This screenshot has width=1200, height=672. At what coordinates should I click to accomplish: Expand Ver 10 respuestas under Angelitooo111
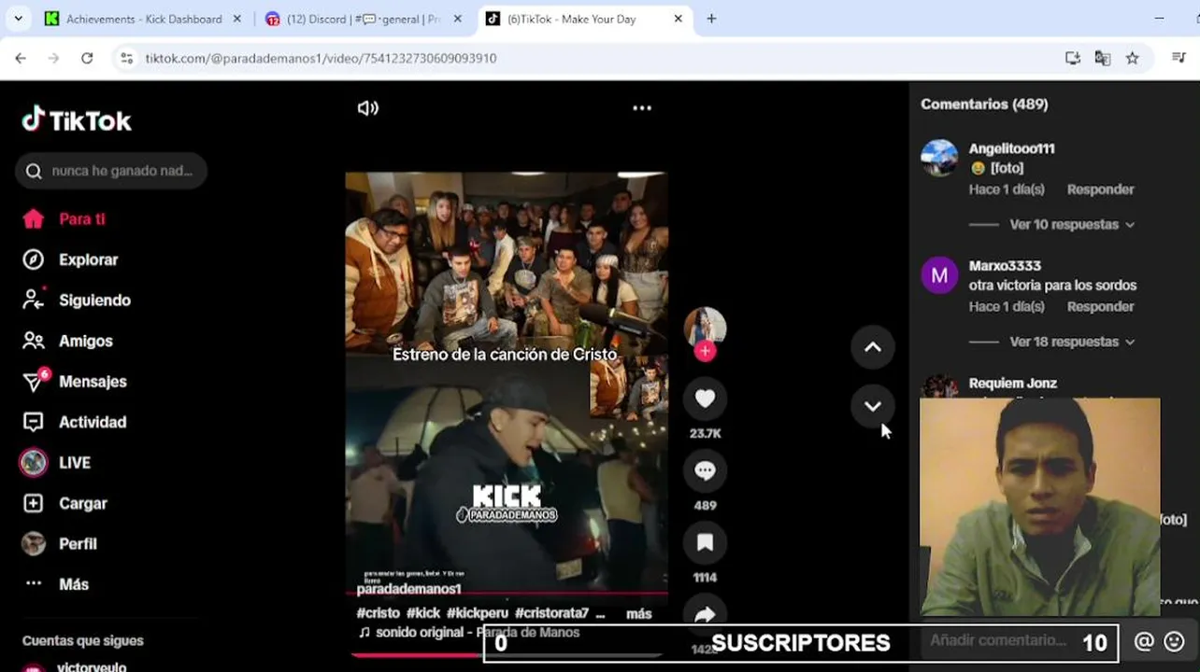pos(1071,225)
